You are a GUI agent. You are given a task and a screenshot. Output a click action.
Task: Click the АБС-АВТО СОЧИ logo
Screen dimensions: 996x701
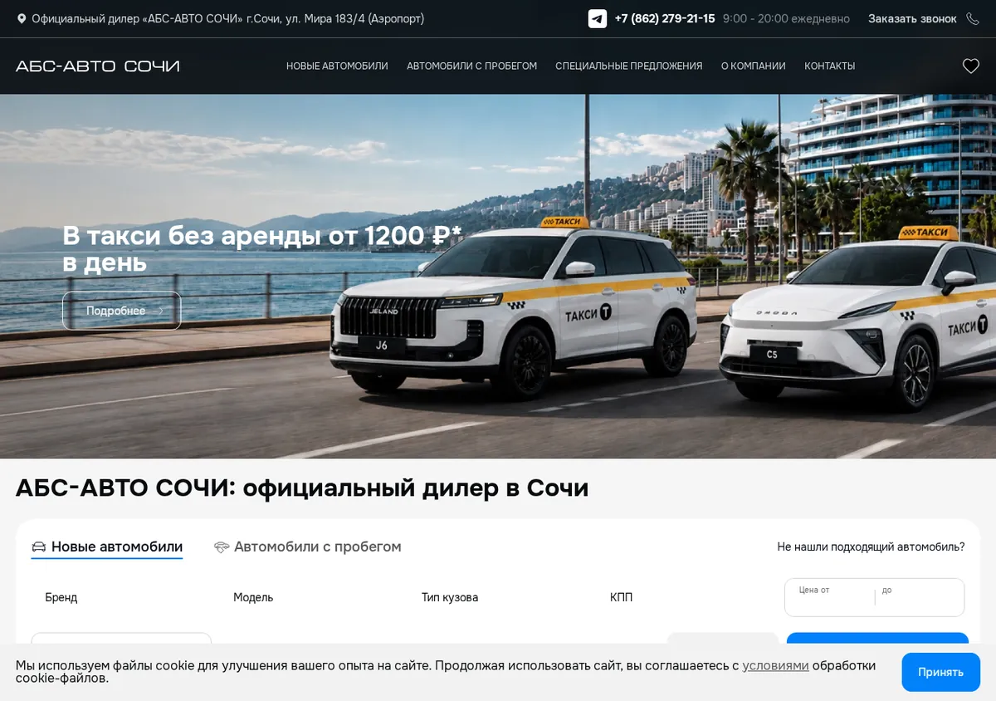[98, 66]
